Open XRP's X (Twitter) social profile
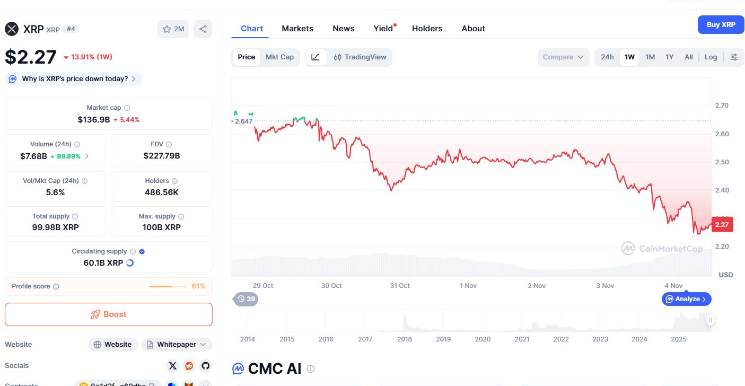 tap(172, 366)
